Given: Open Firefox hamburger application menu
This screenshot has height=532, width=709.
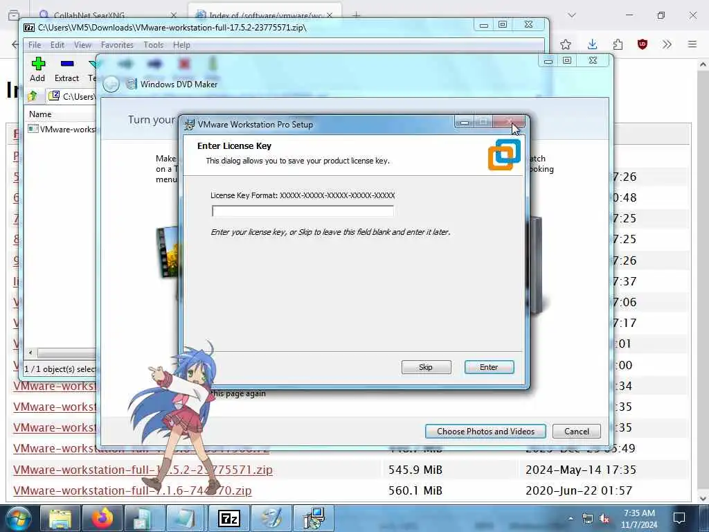Looking at the screenshot, I should click(692, 44).
